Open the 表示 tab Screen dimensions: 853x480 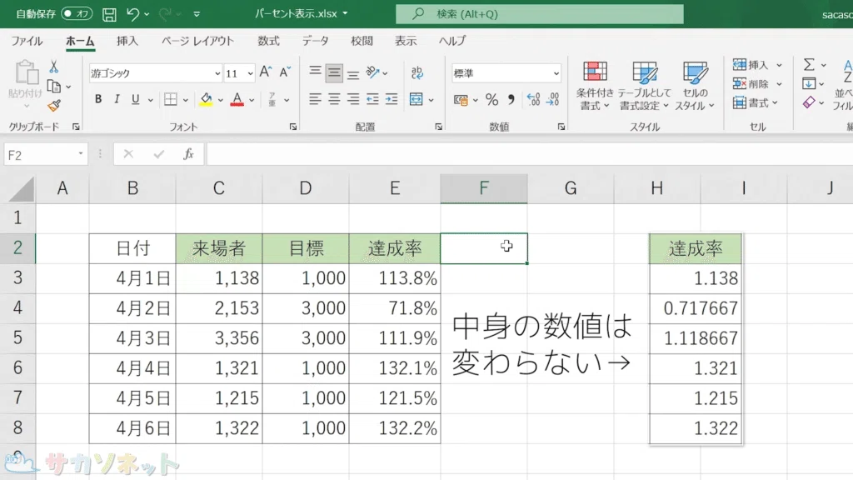click(406, 41)
